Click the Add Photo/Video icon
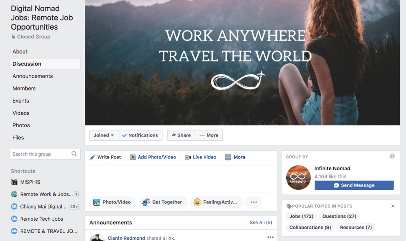The image size is (406, 241). 133,157
